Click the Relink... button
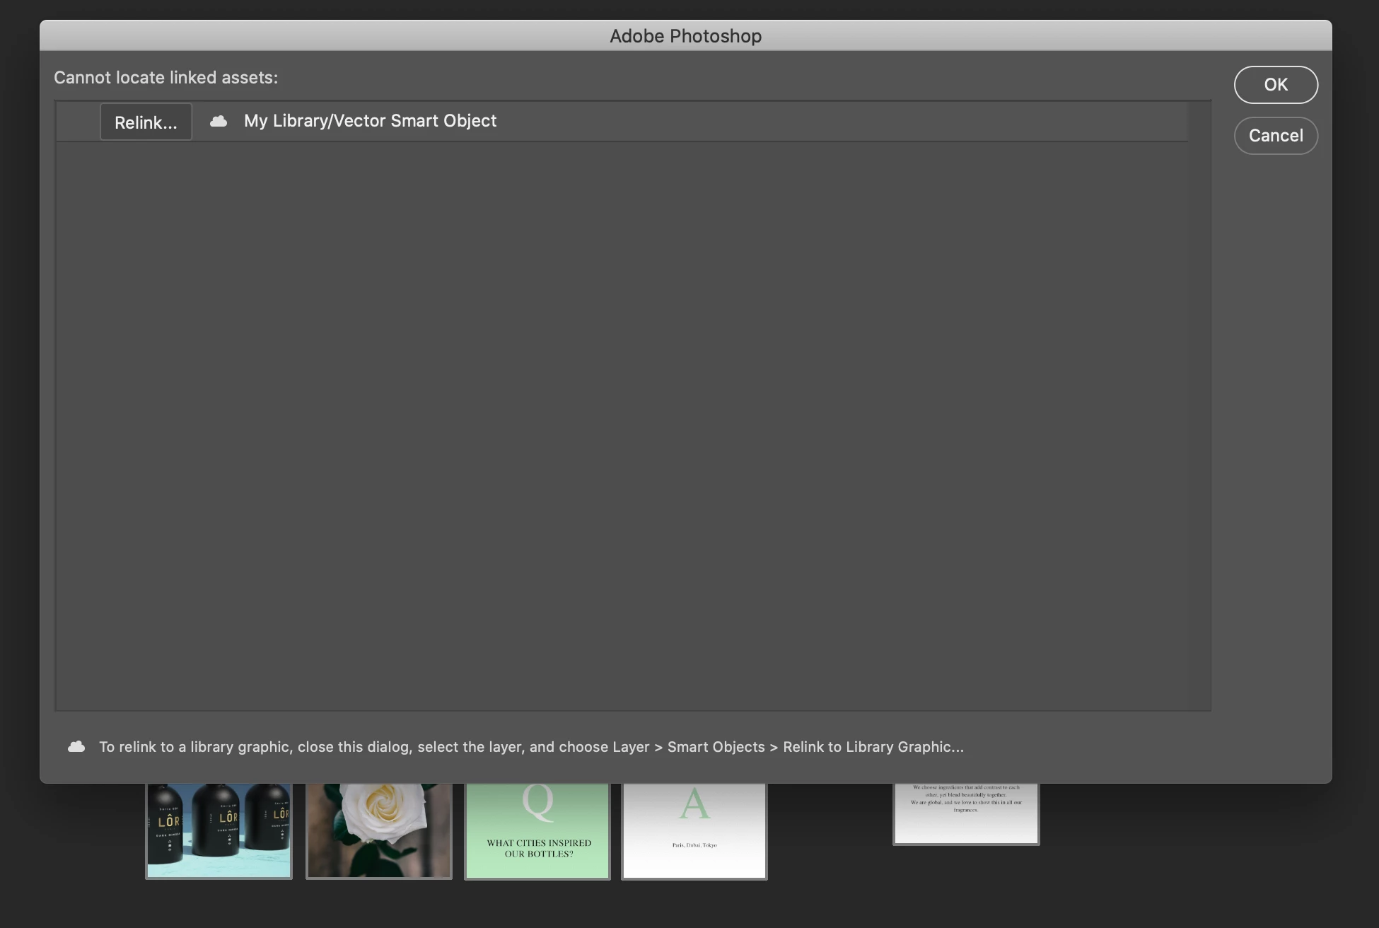 tap(146, 122)
